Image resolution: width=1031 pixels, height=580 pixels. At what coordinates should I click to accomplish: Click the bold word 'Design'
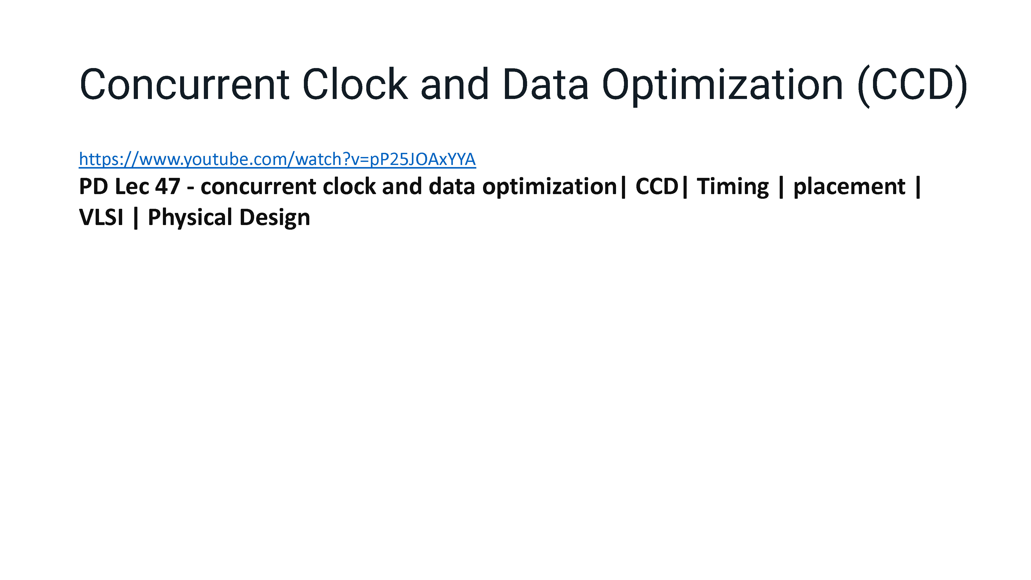[x=275, y=218]
